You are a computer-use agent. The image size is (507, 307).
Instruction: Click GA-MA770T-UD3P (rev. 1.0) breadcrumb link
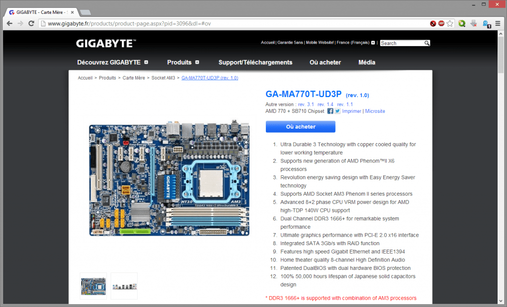point(210,78)
